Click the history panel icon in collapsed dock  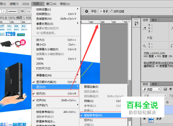136,24
